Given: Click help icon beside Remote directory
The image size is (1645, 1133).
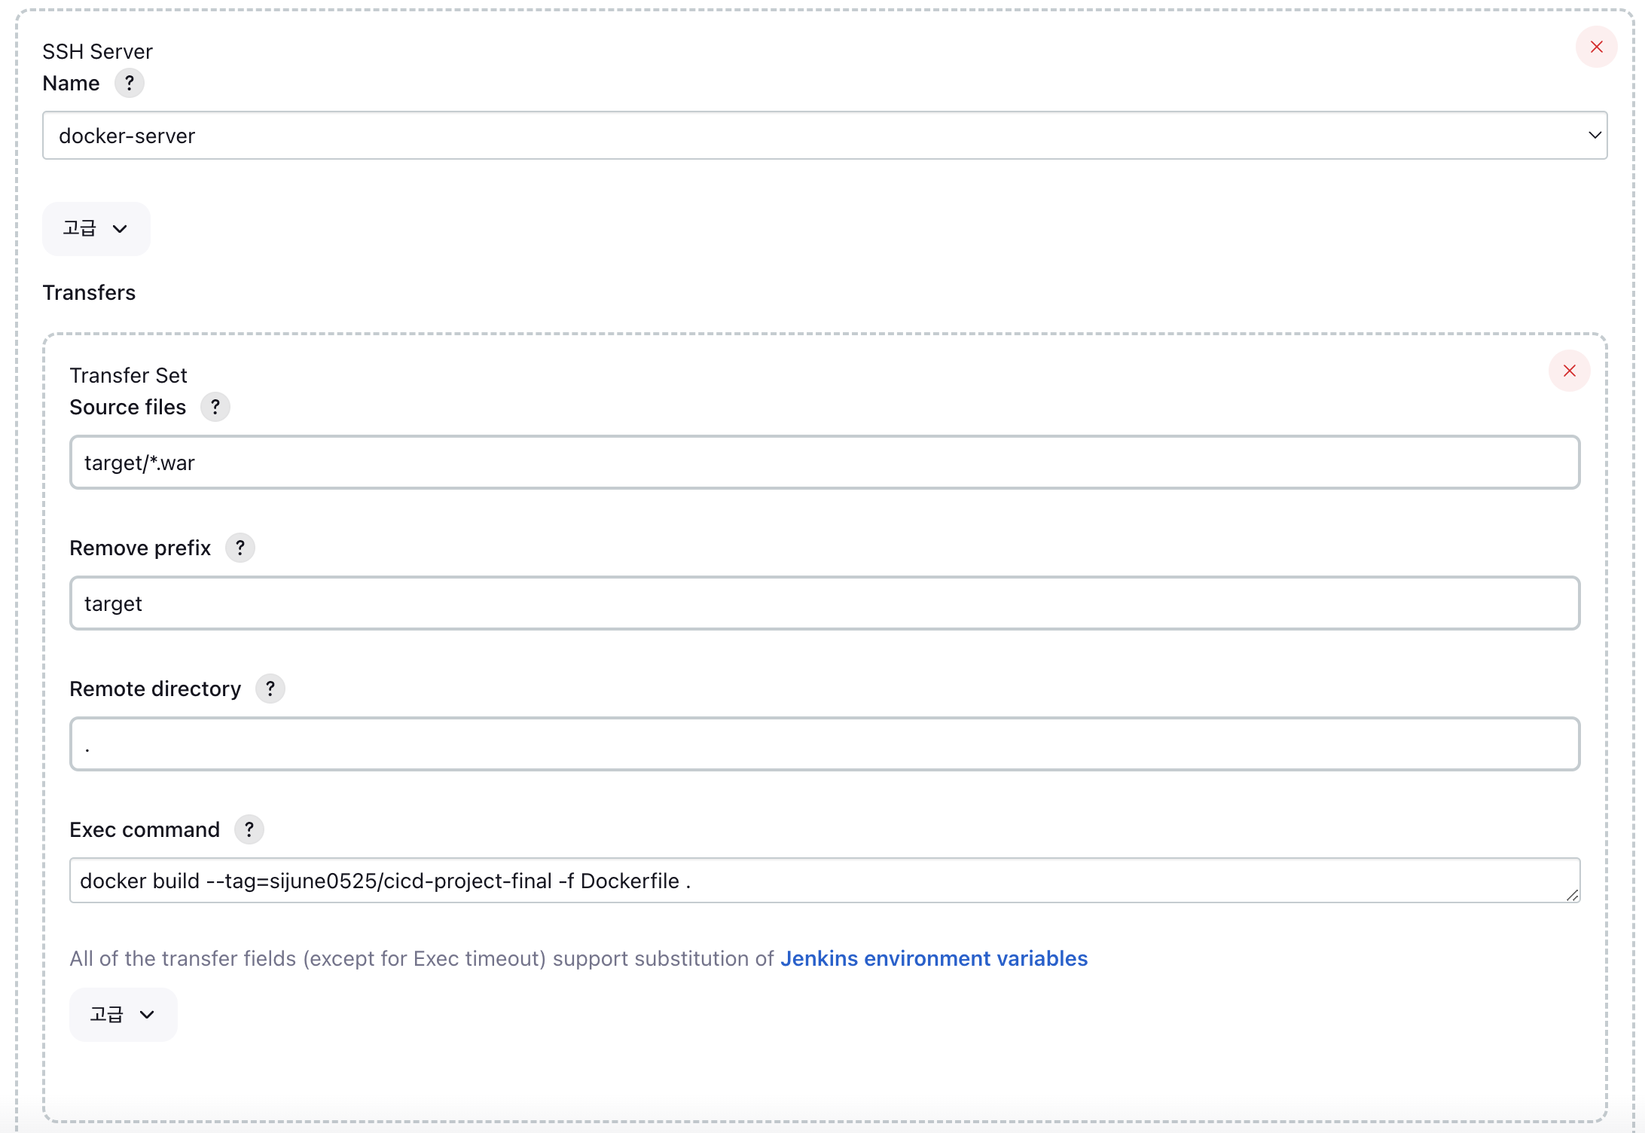Looking at the screenshot, I should [x=270, y=689].
